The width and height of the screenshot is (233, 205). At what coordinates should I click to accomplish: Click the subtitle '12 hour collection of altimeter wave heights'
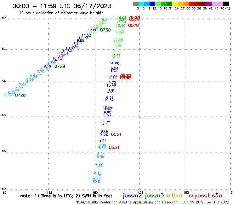[61, 13]
